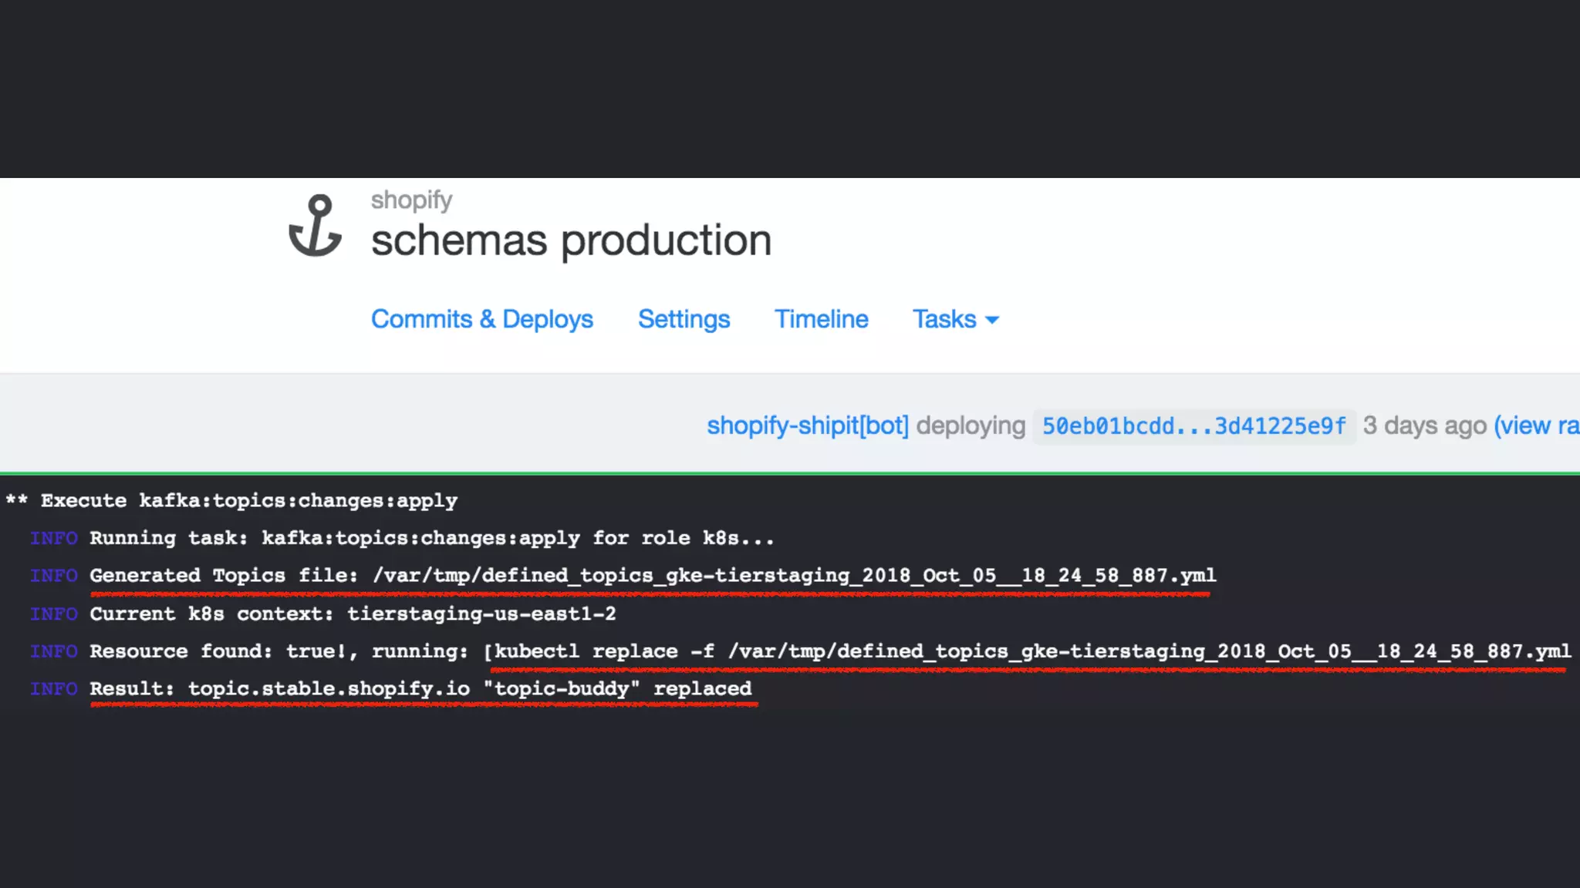The height and width of the screenshot is (888, 1580).
Task: Select the Result topic-buddy replaced line
Action: pyautogui.click(x=420, y=688)
